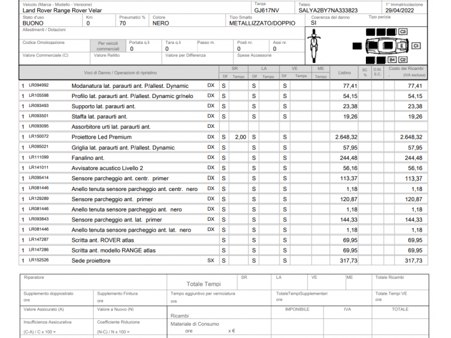Click Assorbitore urti lat. paraurti ant. row
This screenshot has width=451, height=338.
(x=223, y=126)
